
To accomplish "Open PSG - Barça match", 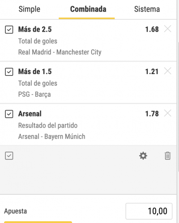I will click(34, 95).
